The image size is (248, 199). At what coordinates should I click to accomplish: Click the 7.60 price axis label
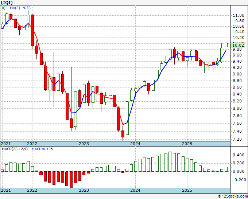[x=237, y=123]
